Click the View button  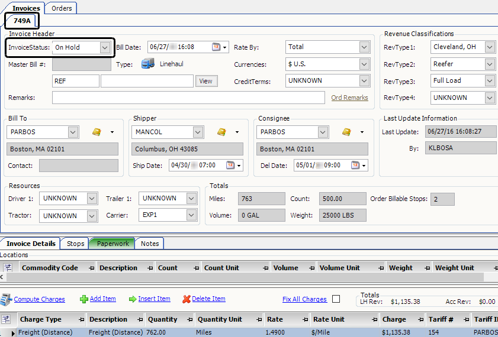pos(206,81)
